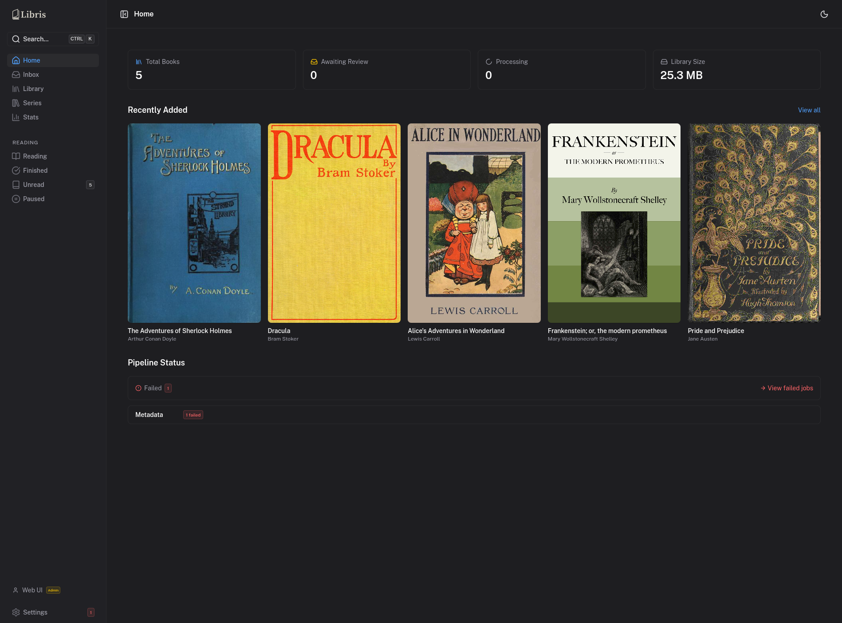
Task: Click the Libris book logo icon
Action: click(x=16, y=15)
